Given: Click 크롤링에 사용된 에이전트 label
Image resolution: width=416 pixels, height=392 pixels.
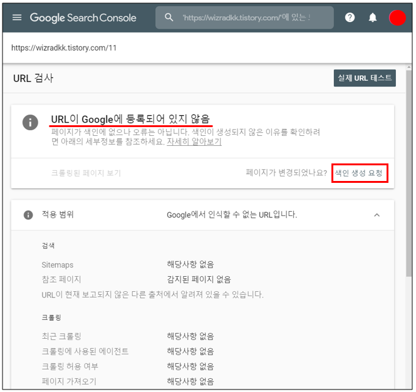Looking at the screenshot, I should (85, 351).
